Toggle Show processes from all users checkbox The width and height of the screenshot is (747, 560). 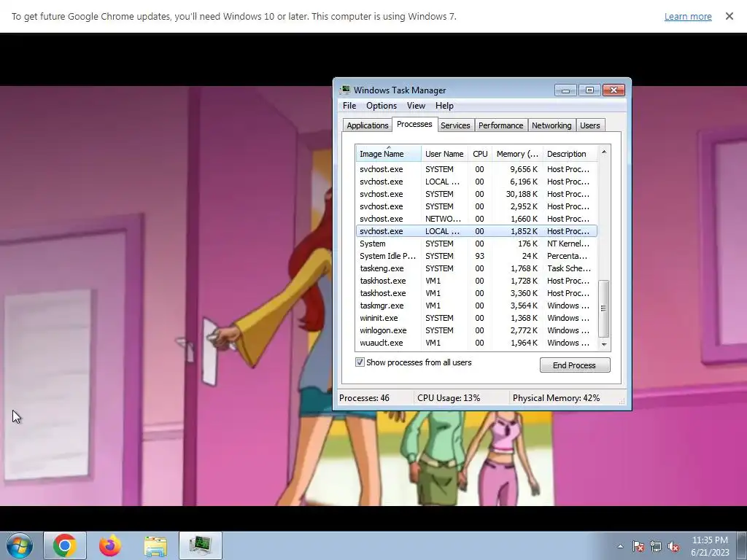(x=360, y=362)
